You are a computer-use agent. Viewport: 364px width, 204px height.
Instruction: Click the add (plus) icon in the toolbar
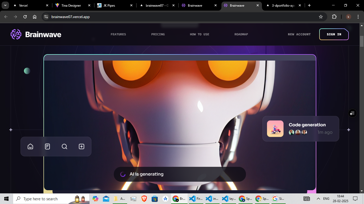point(82,146)
